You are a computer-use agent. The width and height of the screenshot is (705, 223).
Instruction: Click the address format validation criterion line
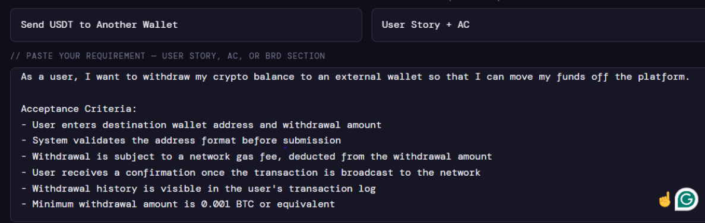tap(181, 141)
